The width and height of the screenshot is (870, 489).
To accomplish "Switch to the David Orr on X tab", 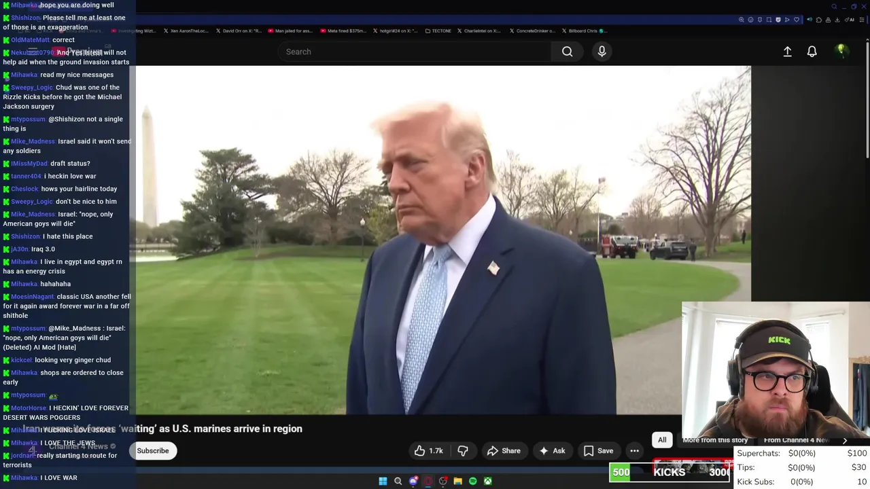I will coord(238,31).
